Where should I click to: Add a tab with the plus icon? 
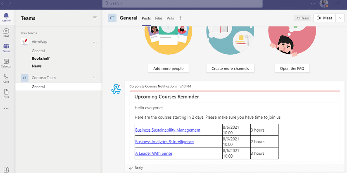181,18
